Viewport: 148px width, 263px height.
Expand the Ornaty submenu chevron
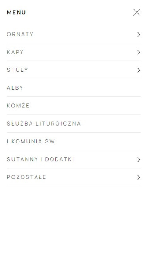pyautogui.click(x=139, y=34)
